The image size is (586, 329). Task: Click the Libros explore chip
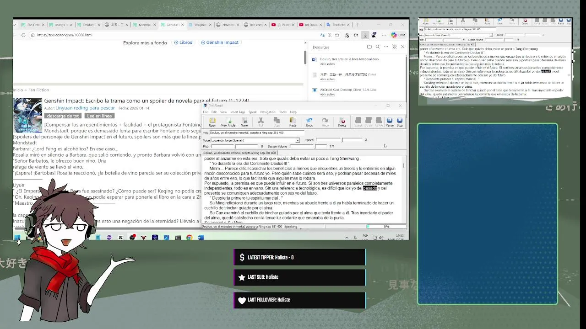(x=183, y=42)
